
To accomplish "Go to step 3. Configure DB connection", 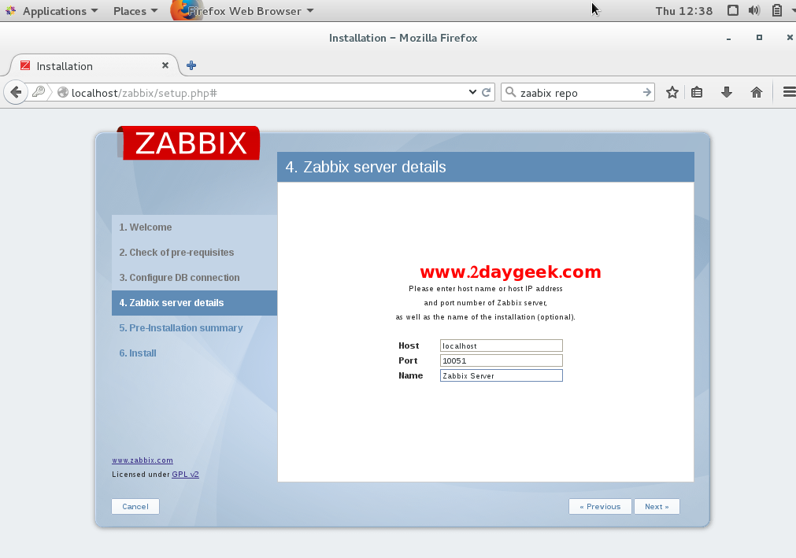I will (194, 278).
